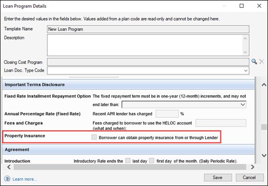The height and width of the screenshot is (186, 268).
Task: Maximize the Loan Program Details window
Action: tap(242, 6)
